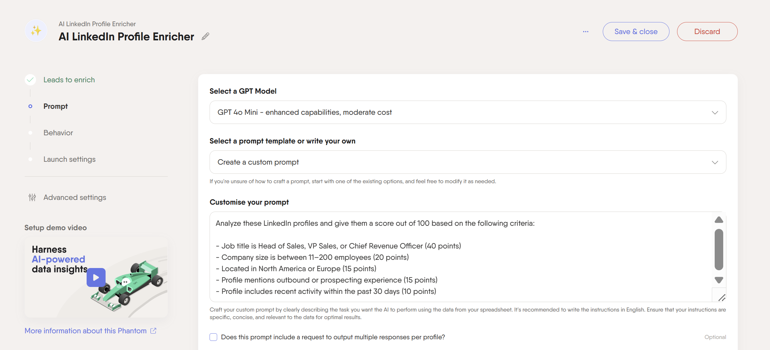Click the prompt box scroll up arrow
Image resolution: width=770 pixels, height=350 pixels.
click(719, 220)
